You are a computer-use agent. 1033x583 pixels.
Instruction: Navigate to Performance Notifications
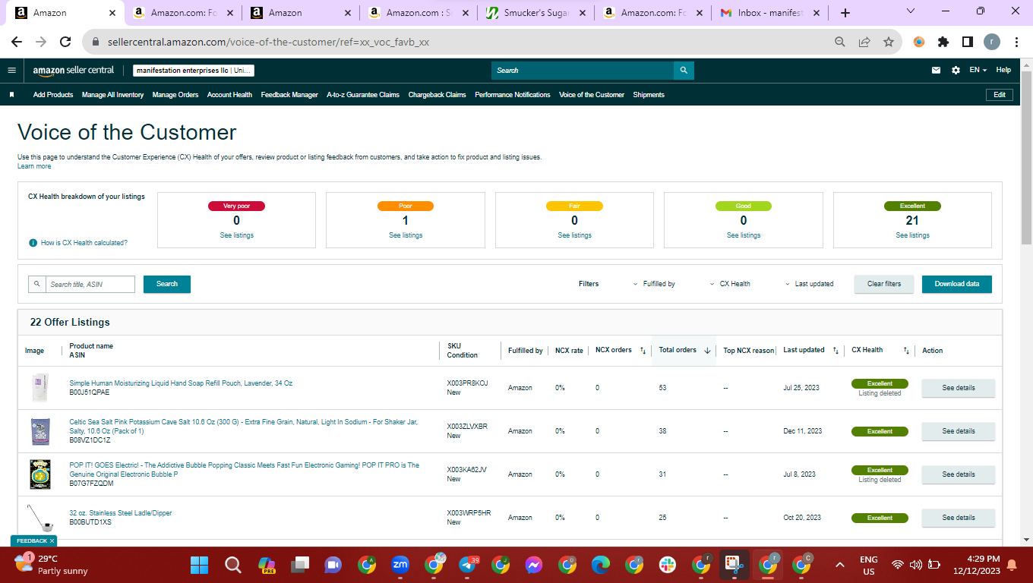point(513,95)
